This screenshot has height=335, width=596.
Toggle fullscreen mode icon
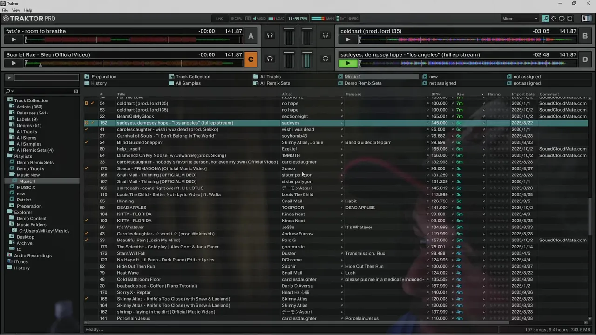pos(570,19)
